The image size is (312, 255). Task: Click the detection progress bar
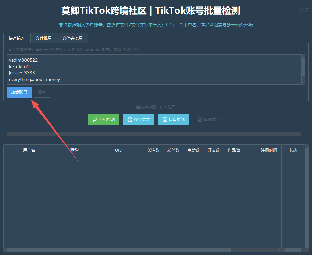[154, 134]
